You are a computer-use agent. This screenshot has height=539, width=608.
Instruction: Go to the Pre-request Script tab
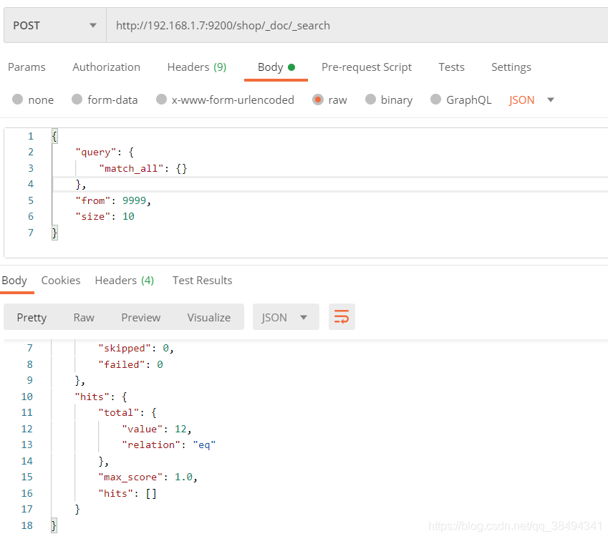point(367,67)
